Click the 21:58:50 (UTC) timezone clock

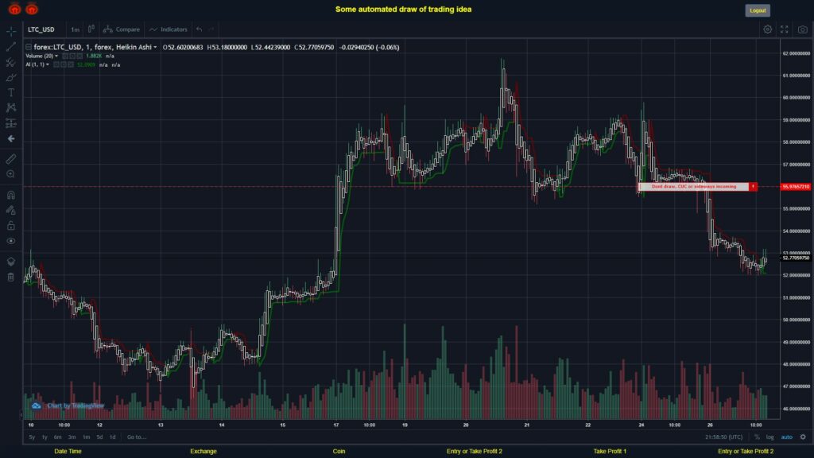723,437
